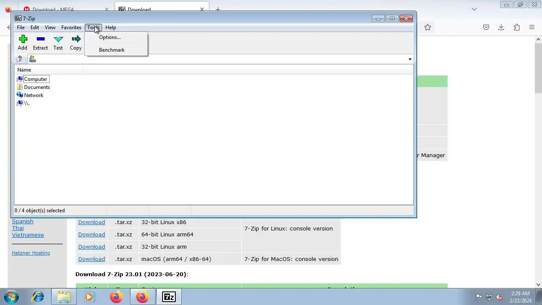The height and width of the screenshot is (305, 542).
Task: Open the Hetzner Hosting link
Action: coord(31,253)
